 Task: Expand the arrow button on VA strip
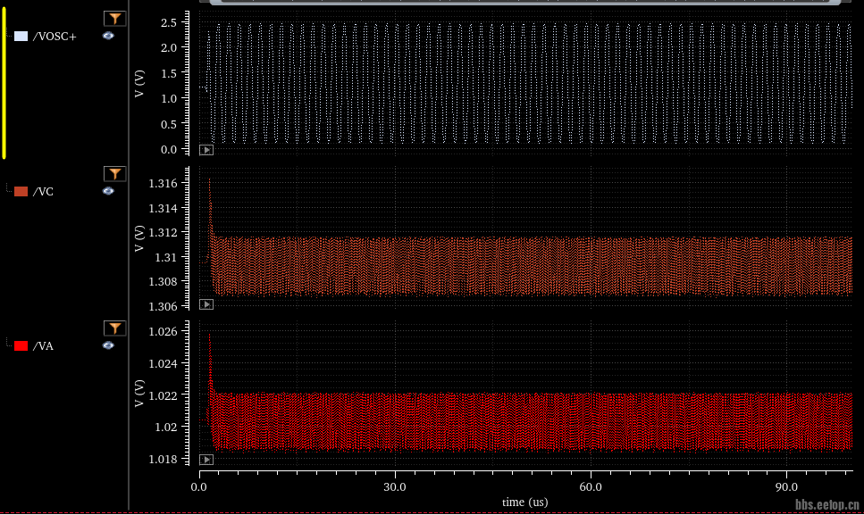coord(206,460)
